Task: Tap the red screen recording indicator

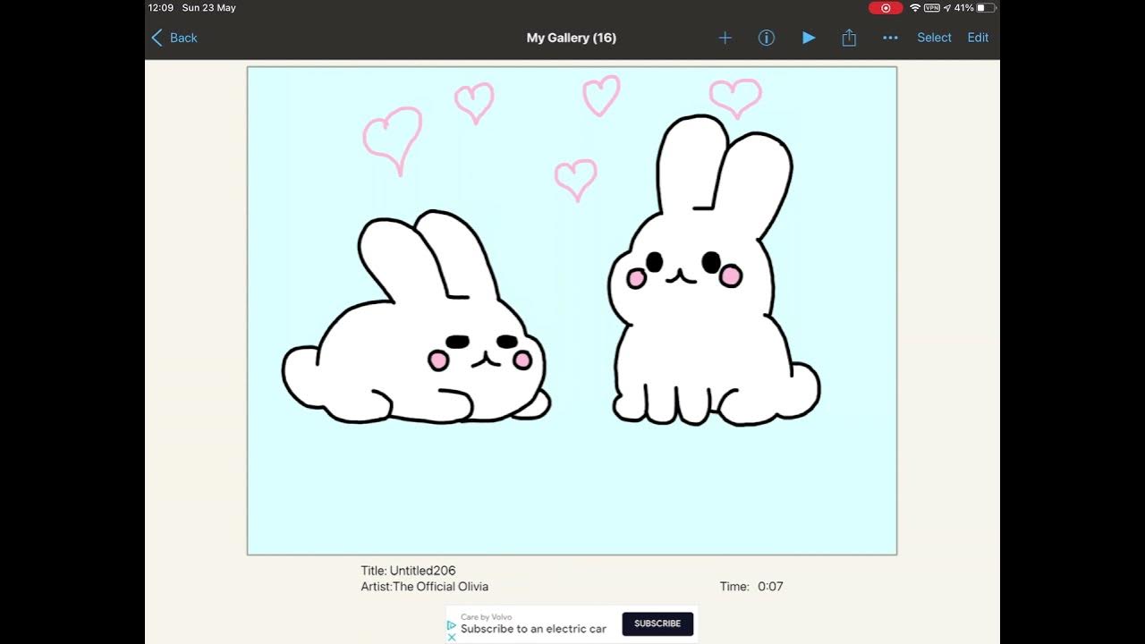Action: pos(886,8)
